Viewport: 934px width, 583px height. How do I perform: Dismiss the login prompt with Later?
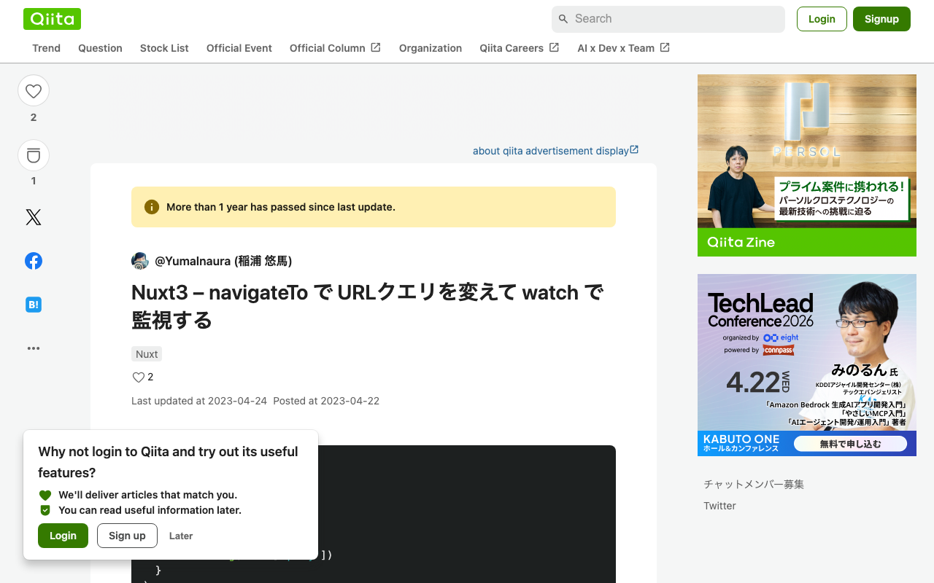(x=181, y=536)
